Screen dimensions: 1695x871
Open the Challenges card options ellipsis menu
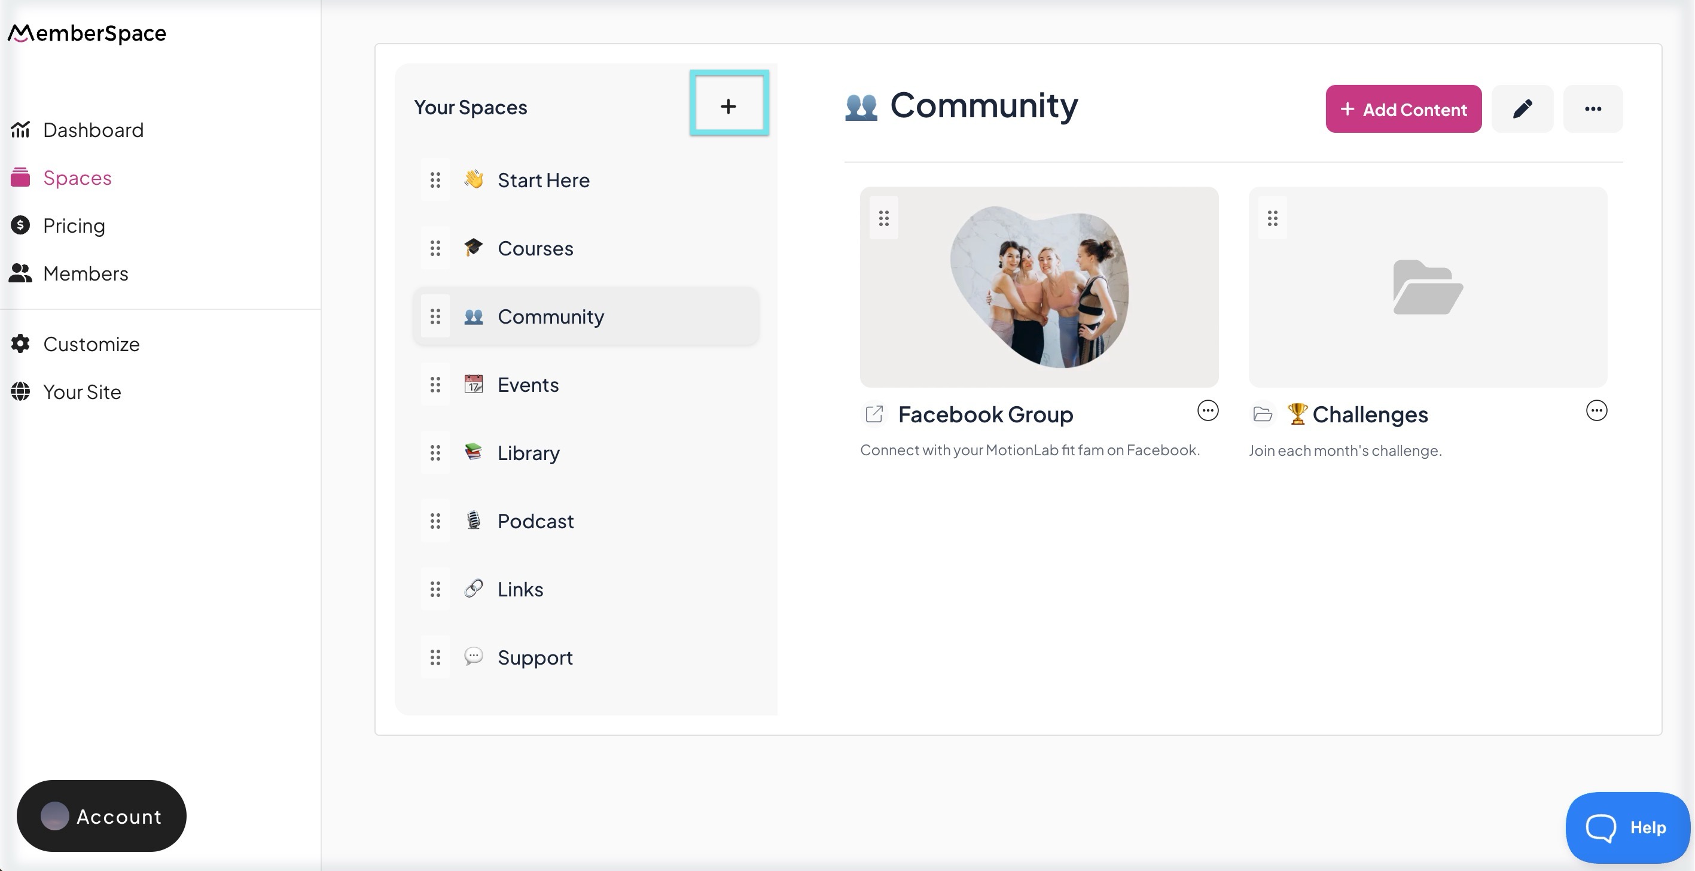pyautogui.click(x=1596, y=411)
